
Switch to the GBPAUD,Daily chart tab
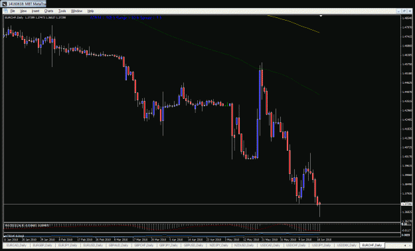(118, 245)
